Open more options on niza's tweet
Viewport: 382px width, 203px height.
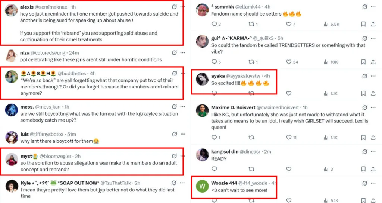182,53
